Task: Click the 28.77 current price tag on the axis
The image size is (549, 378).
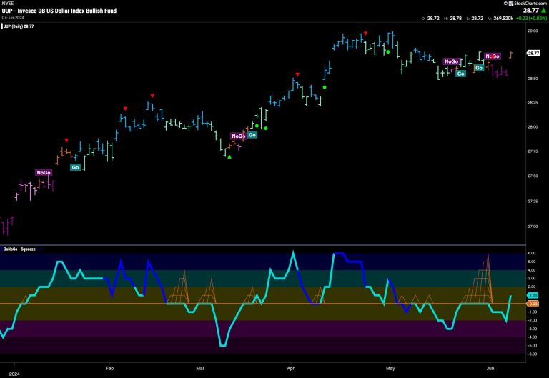Action: (533, 53)
